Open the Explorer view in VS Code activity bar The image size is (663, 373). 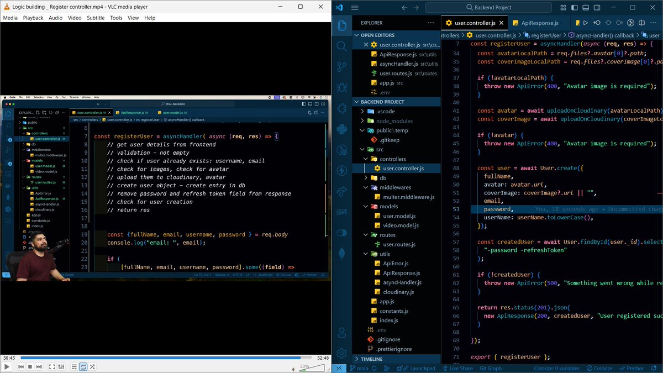pyautogui.click(x=342, y=25)
